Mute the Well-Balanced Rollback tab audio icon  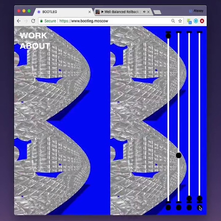point(144,12)
